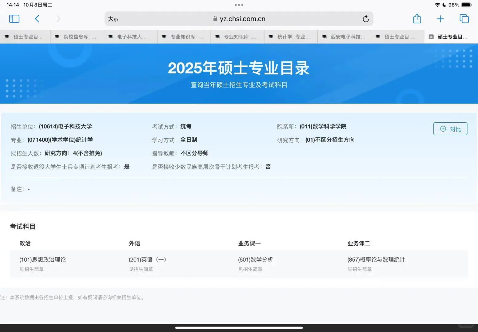
Task: Open 见招生简章 under 业务课二
Action: pos(359,269)
